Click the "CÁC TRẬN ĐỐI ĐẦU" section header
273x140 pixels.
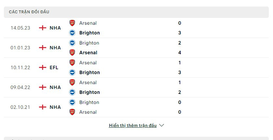click(29, 12)
